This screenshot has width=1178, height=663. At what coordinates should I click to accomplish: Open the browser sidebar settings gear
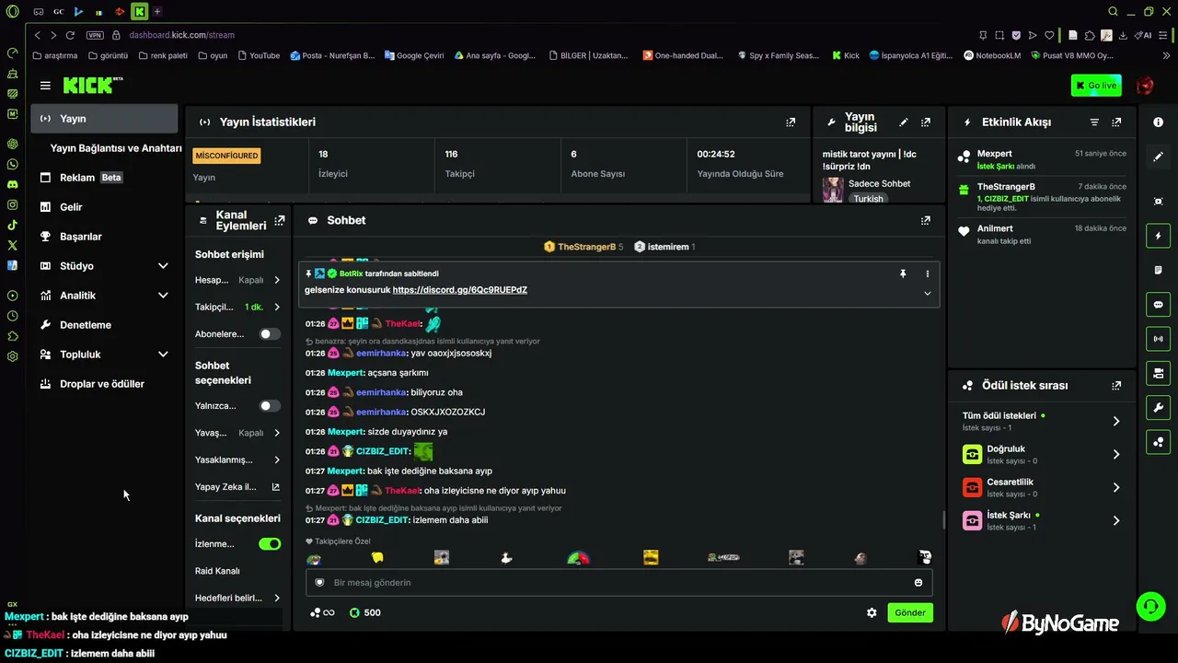[x=12, y=356]
